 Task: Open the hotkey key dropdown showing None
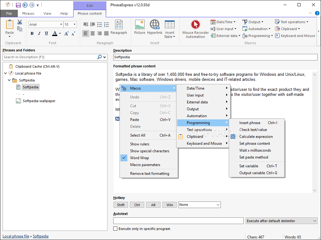coord(199,205)
